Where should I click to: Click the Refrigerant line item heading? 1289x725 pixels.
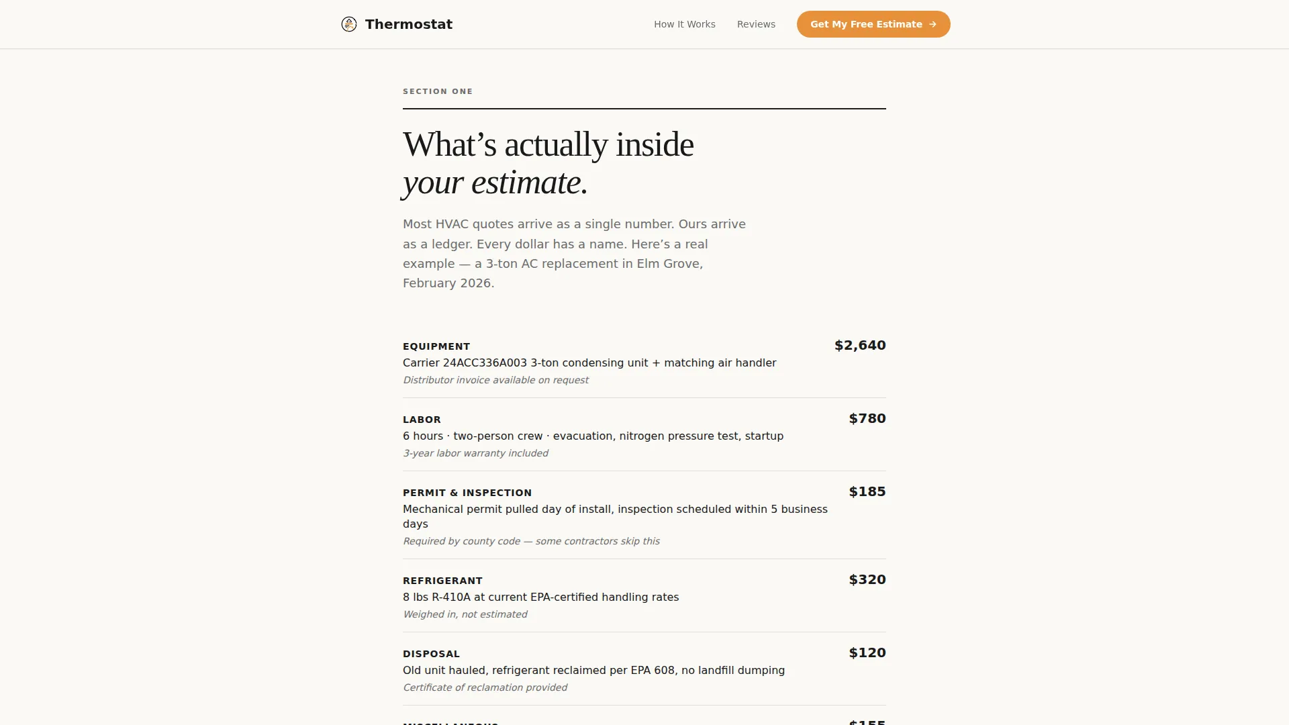(x=442, y=581)
